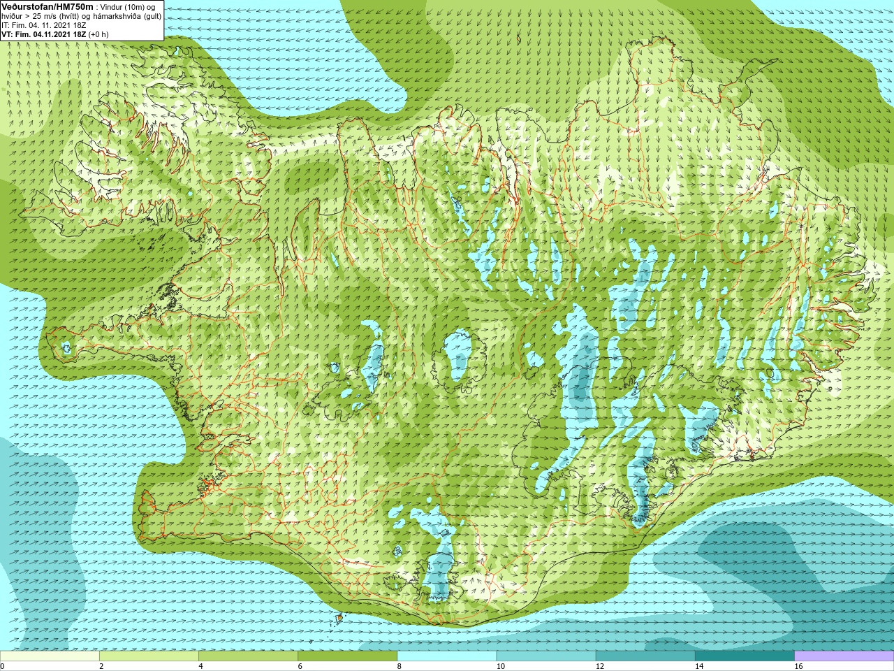The height and width of the screenshot is (671, 894).
Task: Click the lavender above-16 m/s legend swatch
Action: pos(844,656)
